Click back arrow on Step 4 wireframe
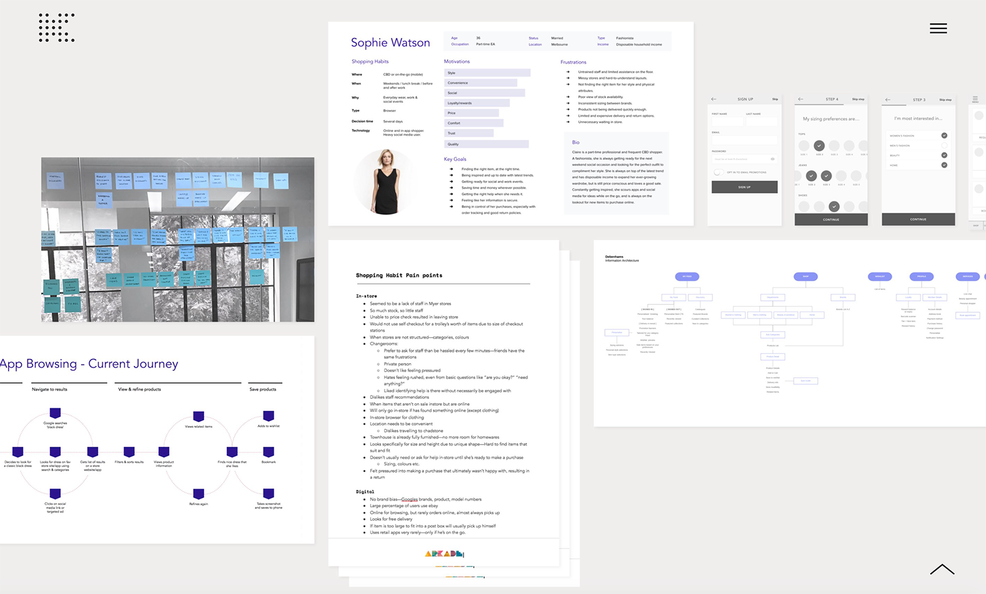 (x=801, y=99)
